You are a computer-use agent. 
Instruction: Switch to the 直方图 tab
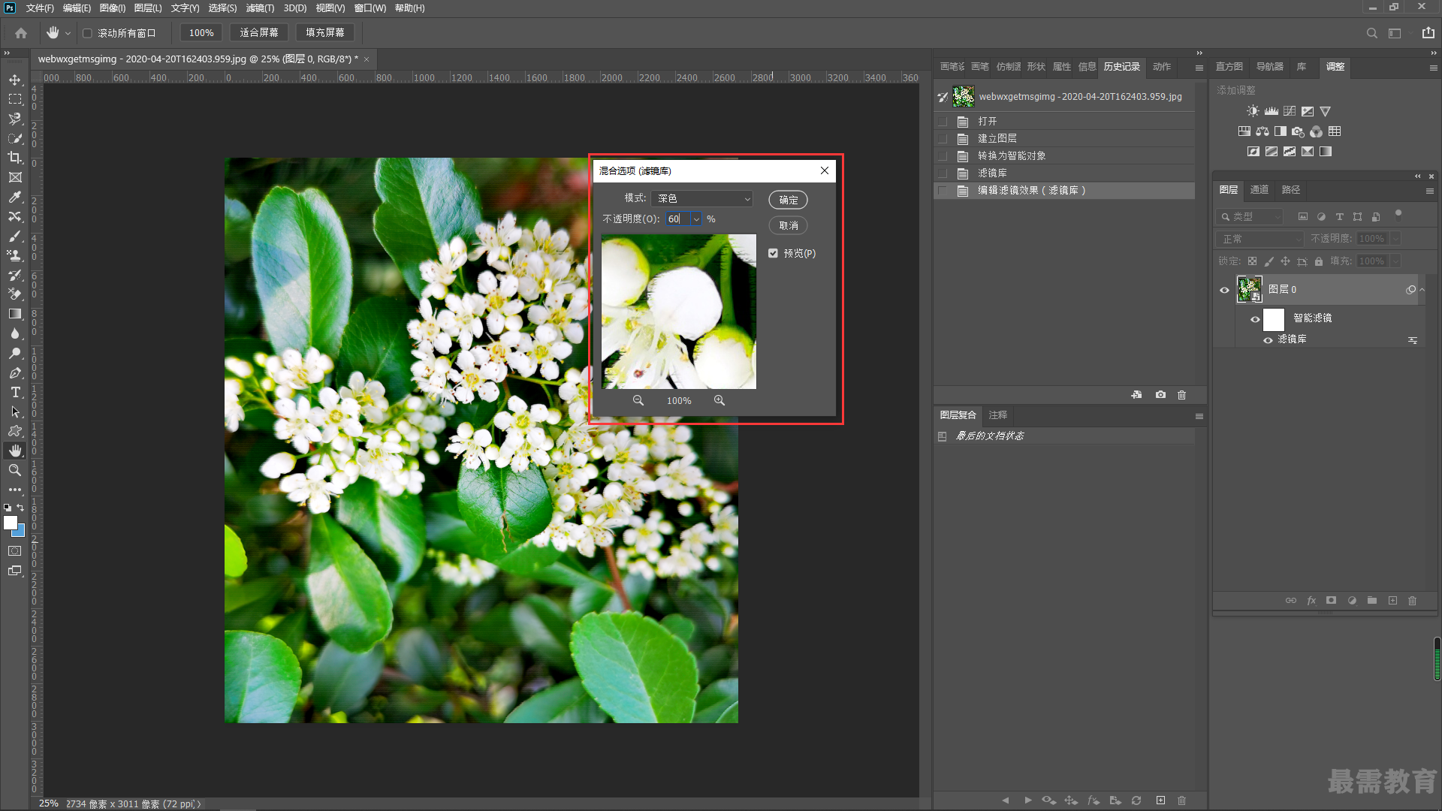tap(1229, 67)
